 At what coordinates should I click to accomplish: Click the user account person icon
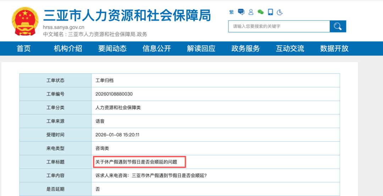[251, 12]
